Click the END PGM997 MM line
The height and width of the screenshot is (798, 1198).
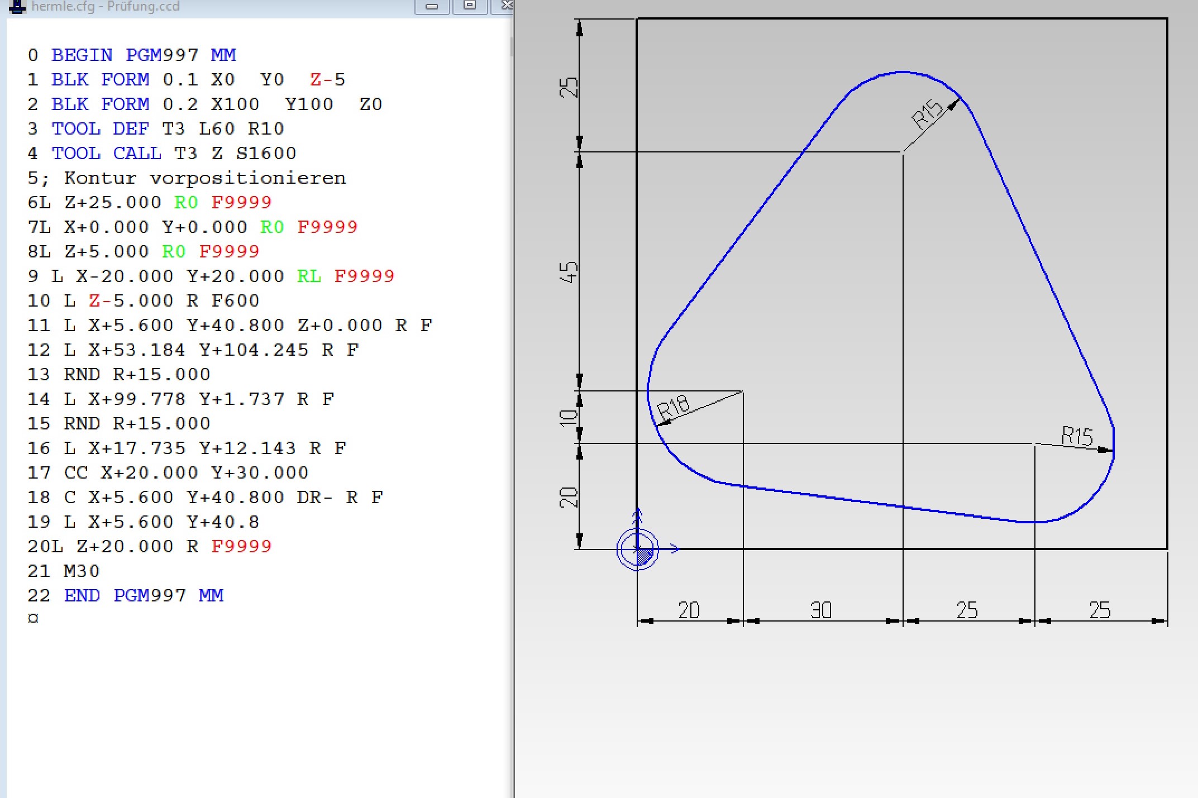[x=126, y=595]
